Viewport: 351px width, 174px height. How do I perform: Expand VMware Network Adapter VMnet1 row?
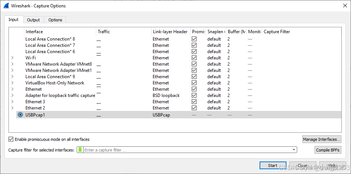pos(13,70)
